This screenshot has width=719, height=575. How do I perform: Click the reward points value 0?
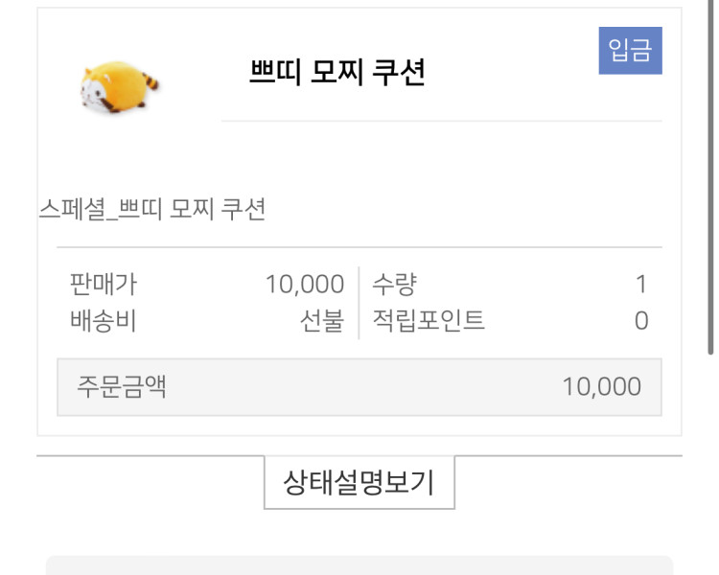(x=641, y=320)
